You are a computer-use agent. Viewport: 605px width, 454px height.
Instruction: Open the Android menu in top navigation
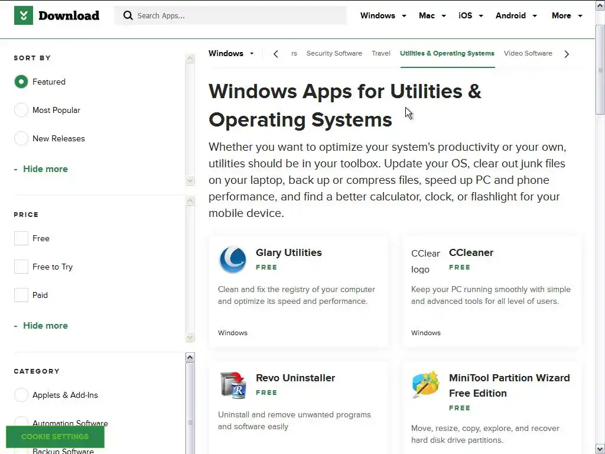click(x=516, y=15)
